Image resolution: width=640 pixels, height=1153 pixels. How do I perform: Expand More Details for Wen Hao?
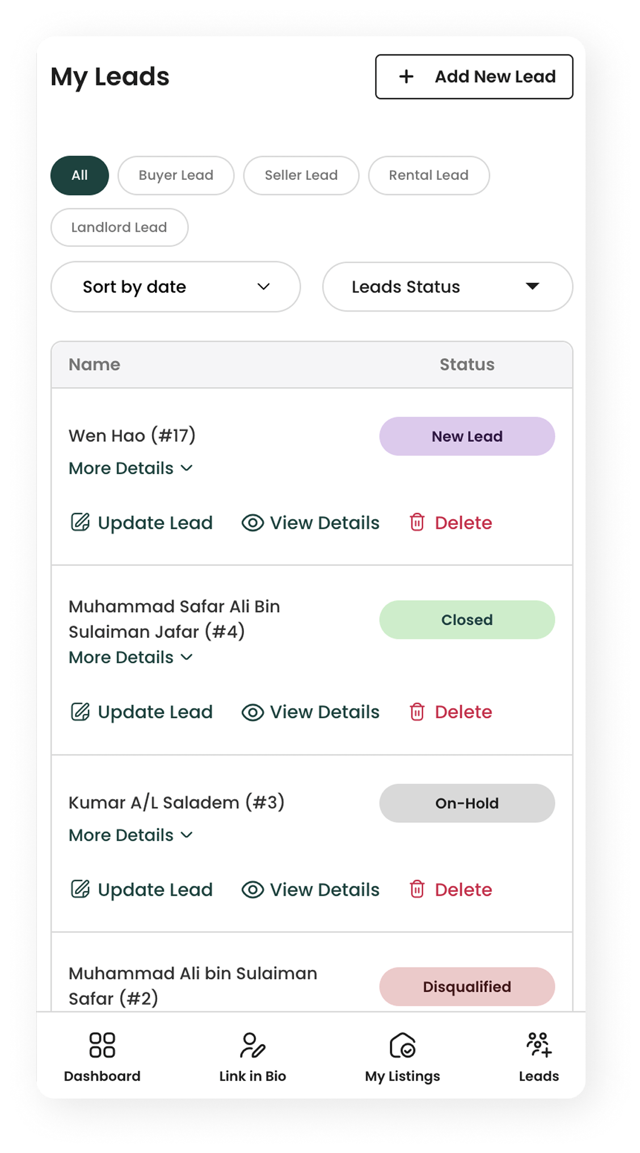point(131,468)
